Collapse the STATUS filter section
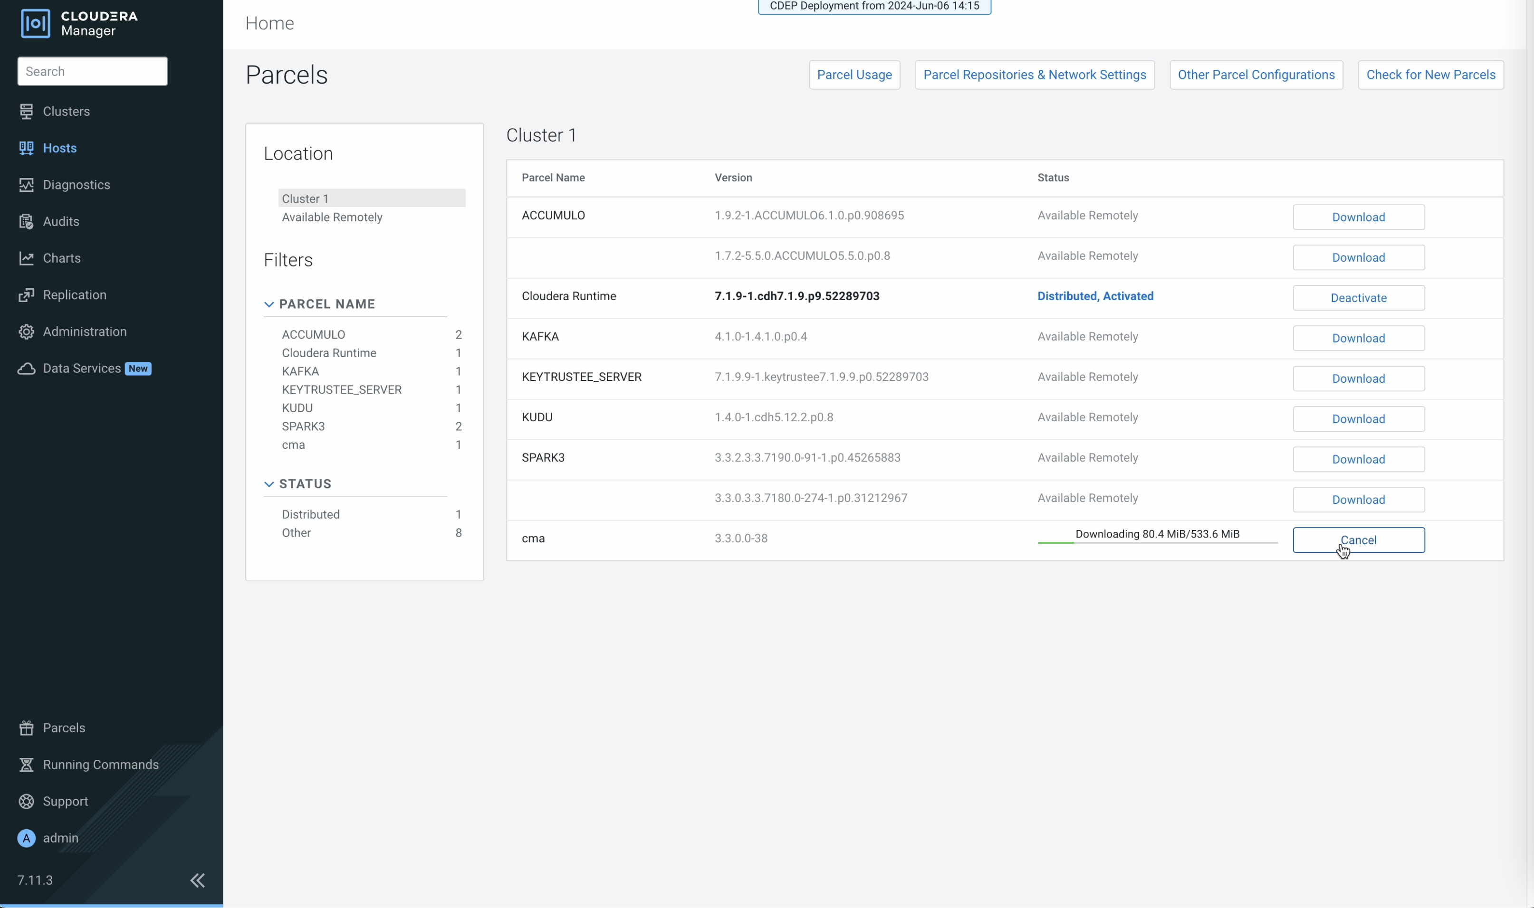 tap(268, 484)
